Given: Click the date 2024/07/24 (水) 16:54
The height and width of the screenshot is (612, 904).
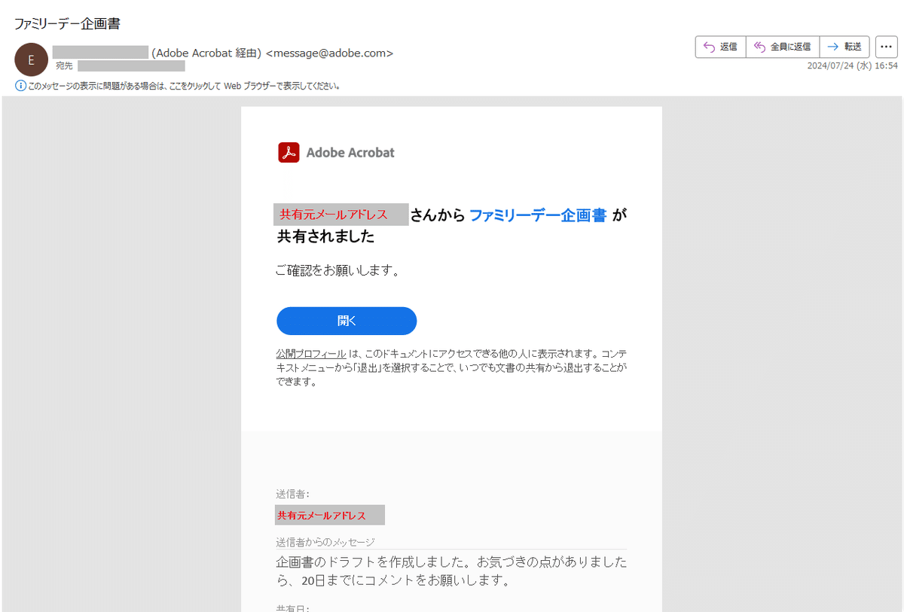Looking at the screenshot, I should (852, 66).
